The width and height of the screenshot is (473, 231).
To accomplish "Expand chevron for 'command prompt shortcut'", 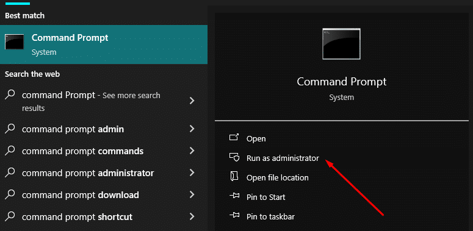I will click(x=192, y=216).
